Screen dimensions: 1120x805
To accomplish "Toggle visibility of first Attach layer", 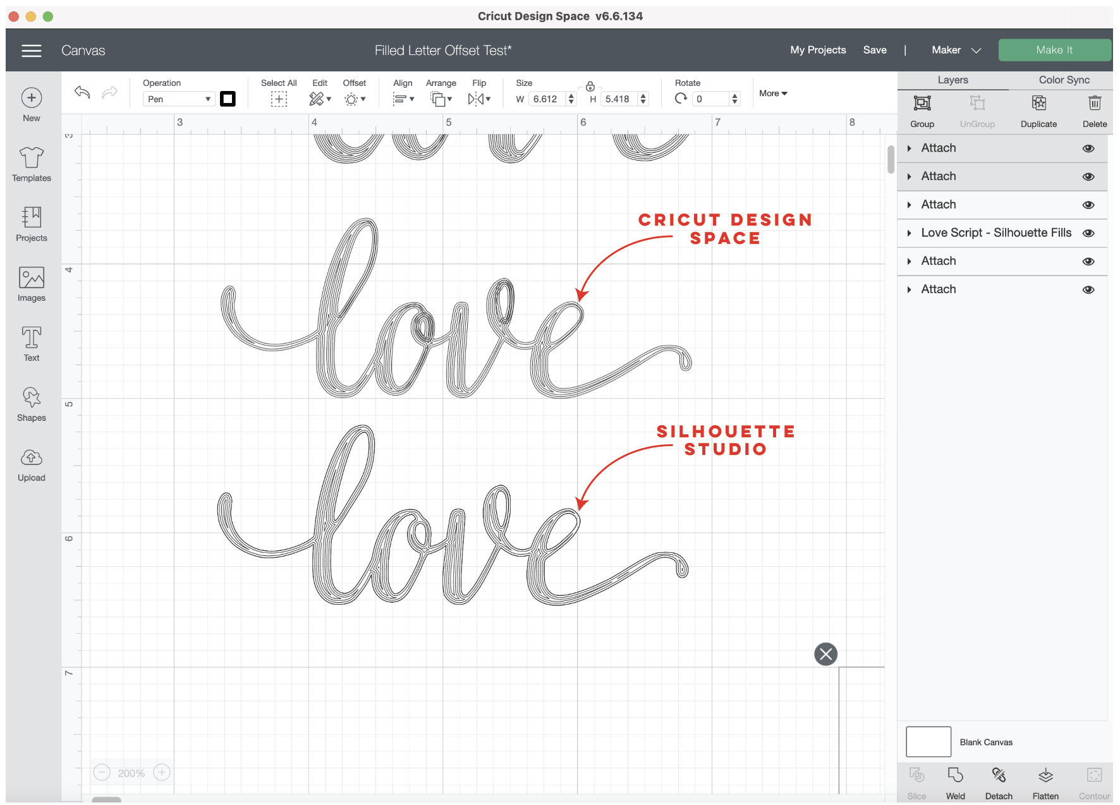I will click(1088, 148).
